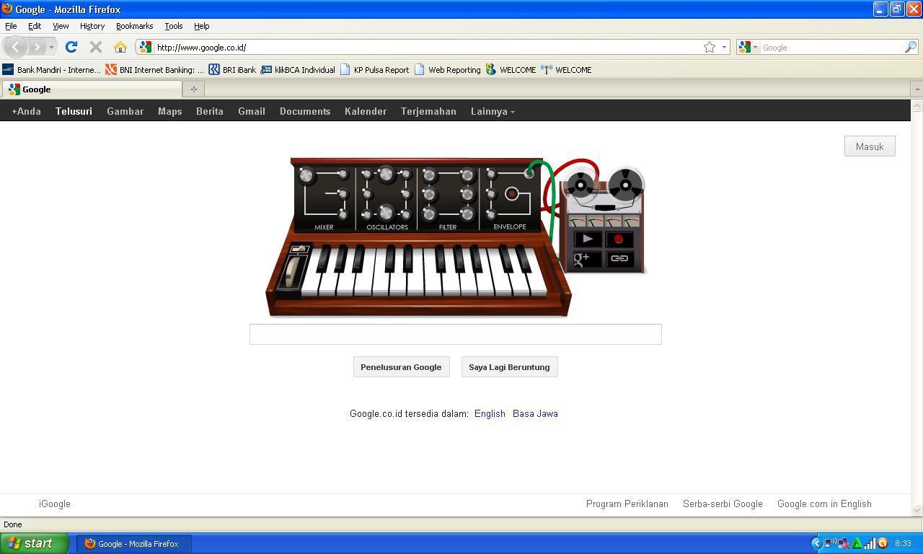Switch language to English link
The width and height of the screenshot is (923, 554).
(x=490, y=413)
